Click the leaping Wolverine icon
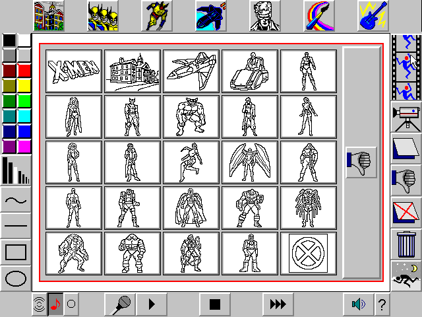This screenshot has height=317, width=422. 157,16
